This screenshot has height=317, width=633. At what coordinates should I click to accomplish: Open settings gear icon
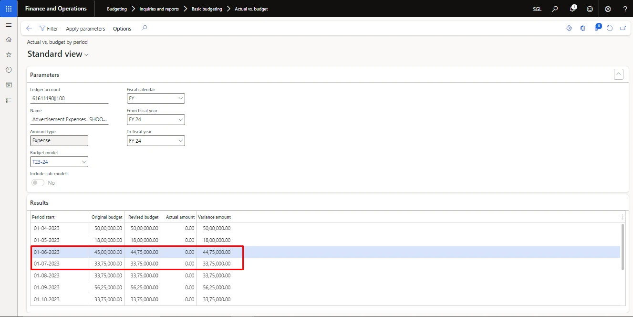point(608,9)
